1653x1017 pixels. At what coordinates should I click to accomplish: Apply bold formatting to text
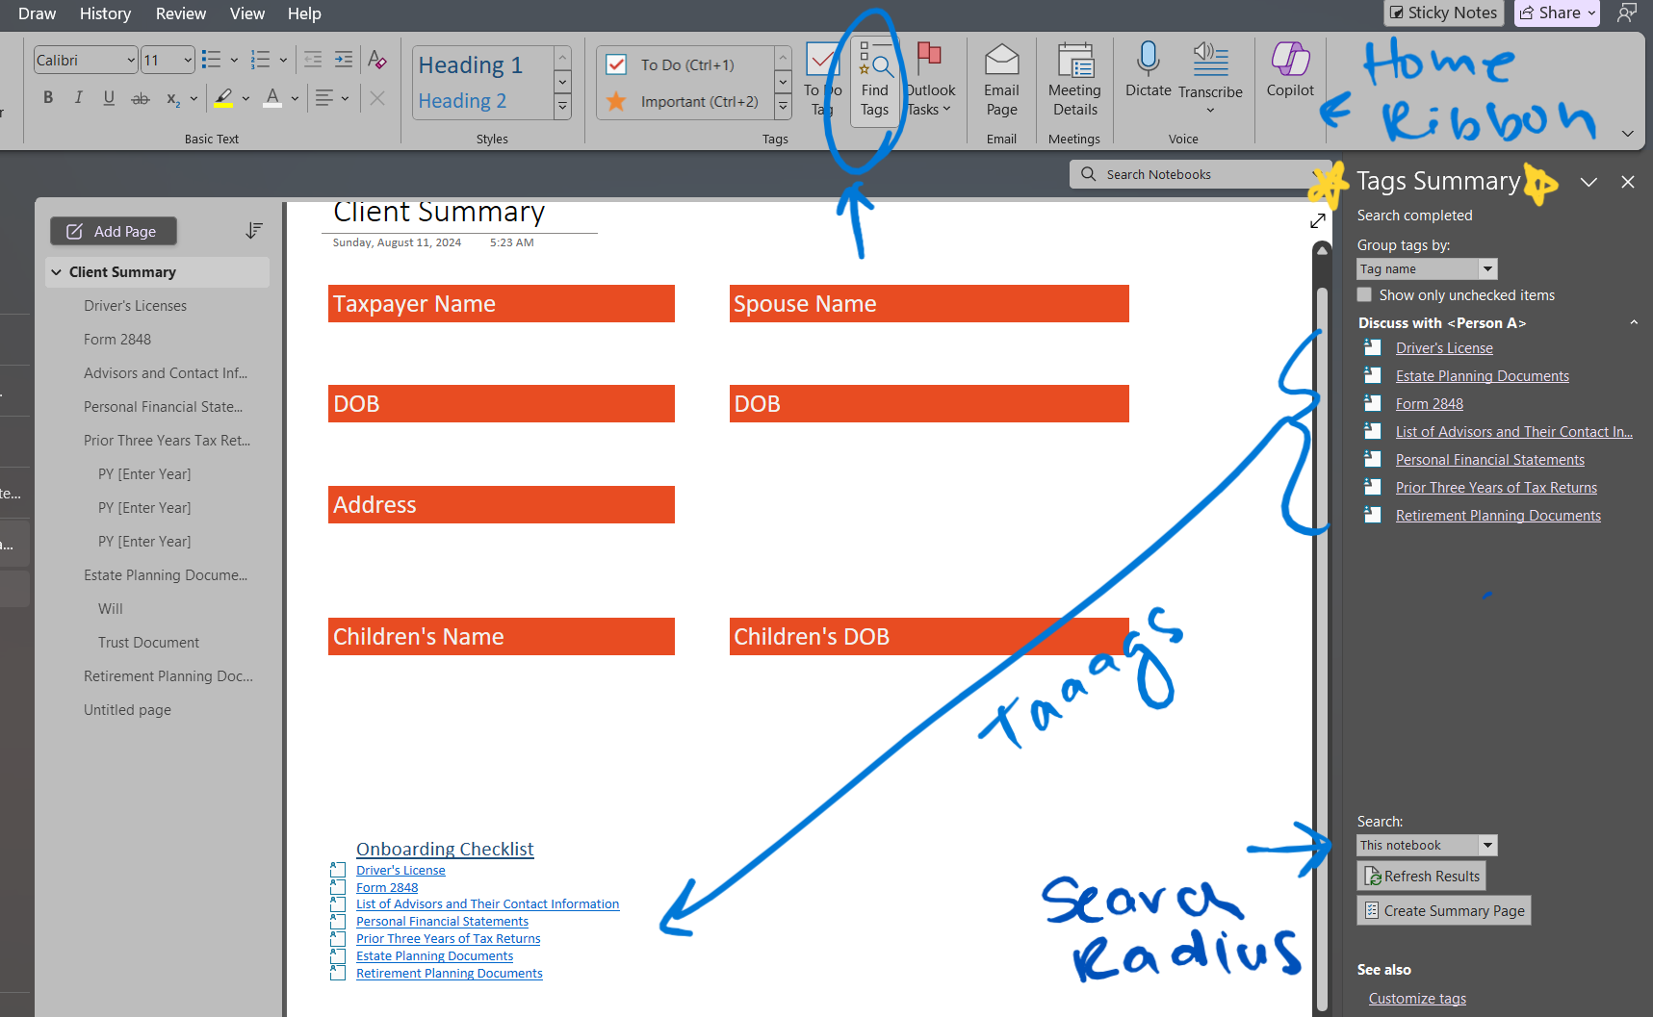point(47,96)
